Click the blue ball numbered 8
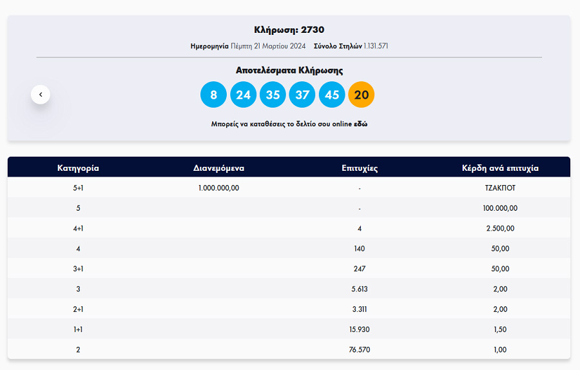 coord(213,95)
